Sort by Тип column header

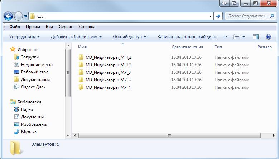[218, 47]
